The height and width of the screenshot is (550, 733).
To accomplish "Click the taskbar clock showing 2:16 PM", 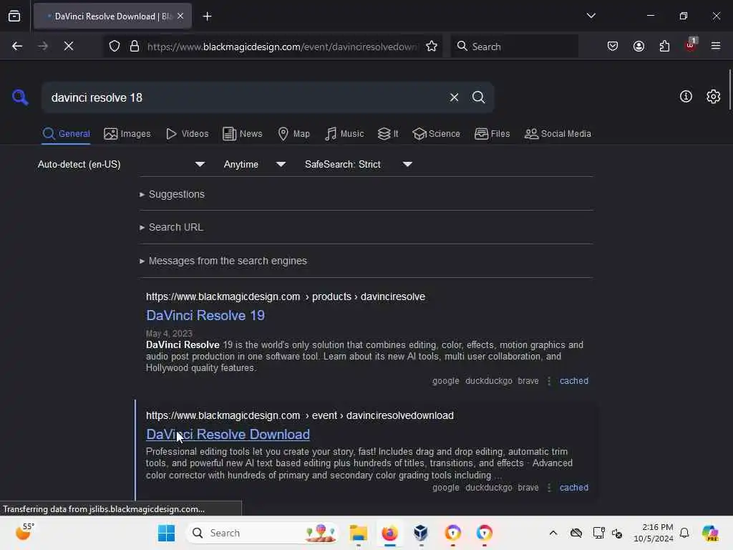I will (x=653, y=533).
